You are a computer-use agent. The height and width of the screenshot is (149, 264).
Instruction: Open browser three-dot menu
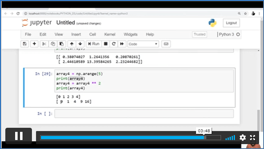point(259,13)
